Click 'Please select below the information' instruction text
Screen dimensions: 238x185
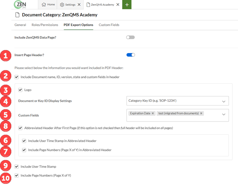pyautogui.click(x=69, y=68)
